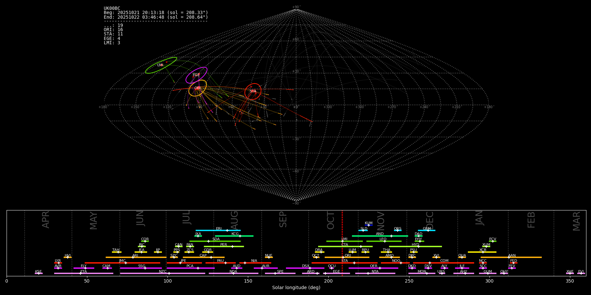Select the magenta EGE radiant ellipse

(196, 75)
